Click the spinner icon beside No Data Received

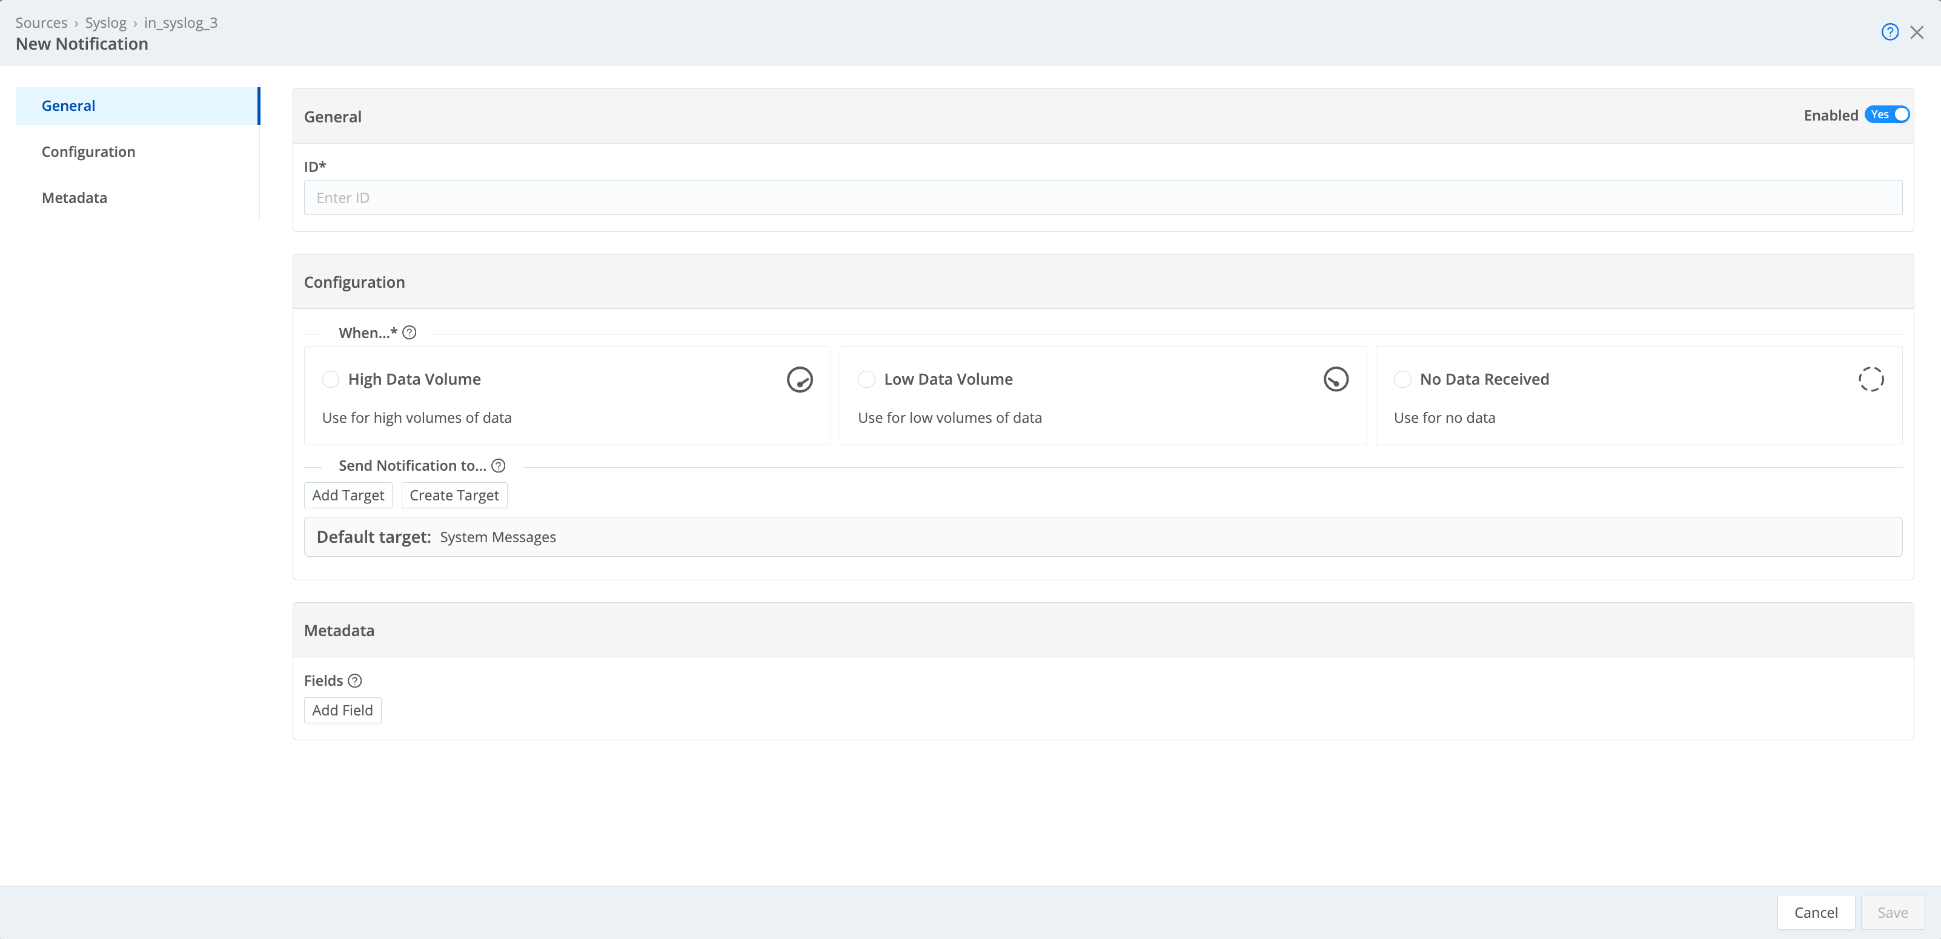(1872, 379)
